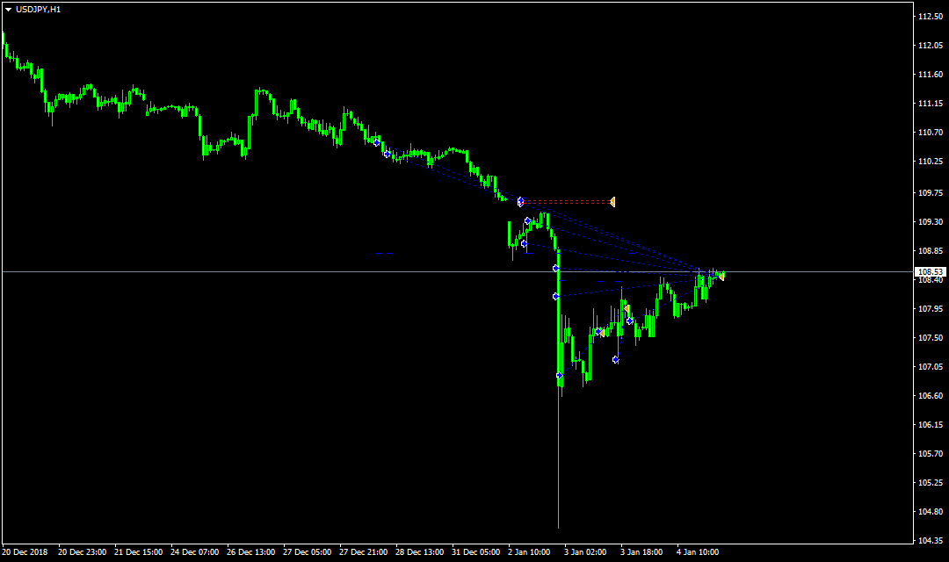
Task: Click the 112.05 price axis label
Action: (x=931, y=46)
